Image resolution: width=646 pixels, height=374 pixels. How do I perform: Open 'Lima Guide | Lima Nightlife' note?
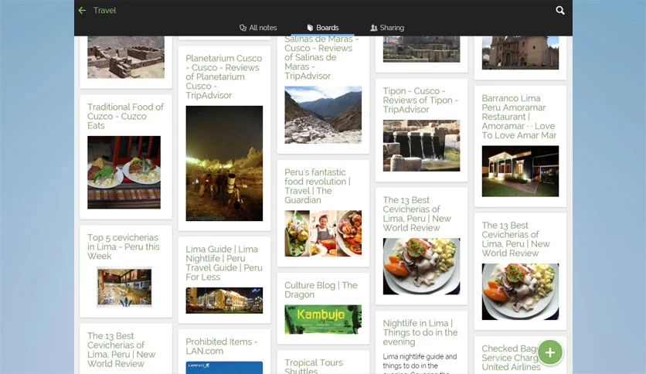tap(224, 263)
